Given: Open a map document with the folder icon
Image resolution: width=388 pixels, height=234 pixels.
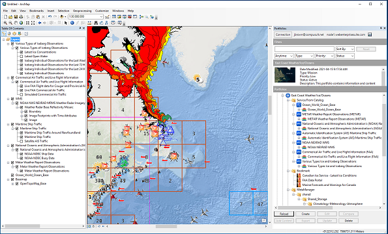Looking at the screenshot, I should click(x=10, y=17).
